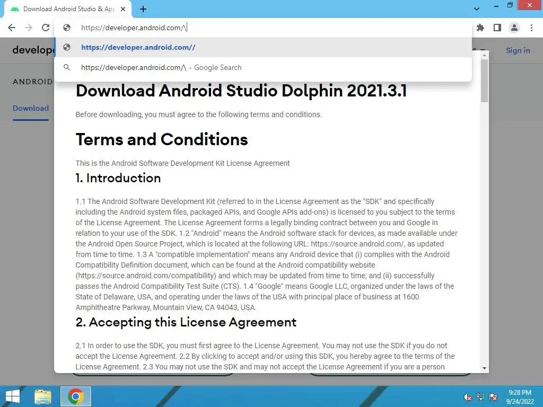Click the developers logo text in the page header

[33, 50]
